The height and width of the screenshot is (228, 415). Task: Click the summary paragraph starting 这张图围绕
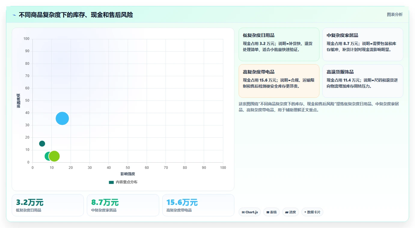319,107
